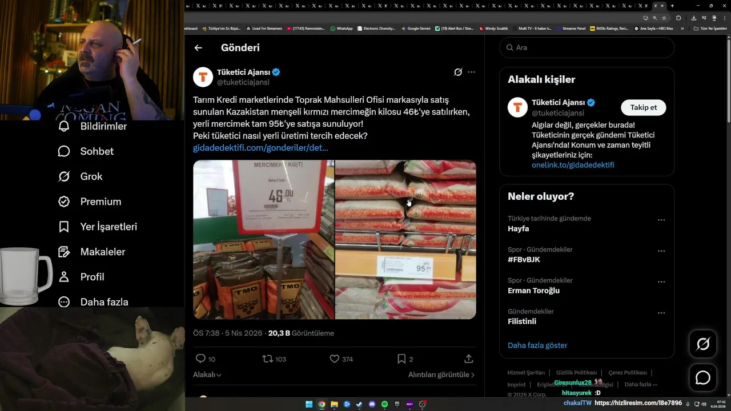Open Profil in the sidebar
This screenshot has height=411, width=731.
81,277
